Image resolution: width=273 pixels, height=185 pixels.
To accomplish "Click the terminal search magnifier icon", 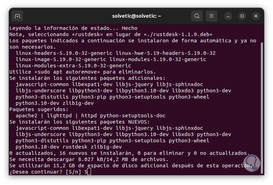I will pos(197,16).
